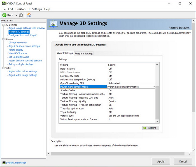Open the System Information link
196x167 pixels.
pos(16,163)
